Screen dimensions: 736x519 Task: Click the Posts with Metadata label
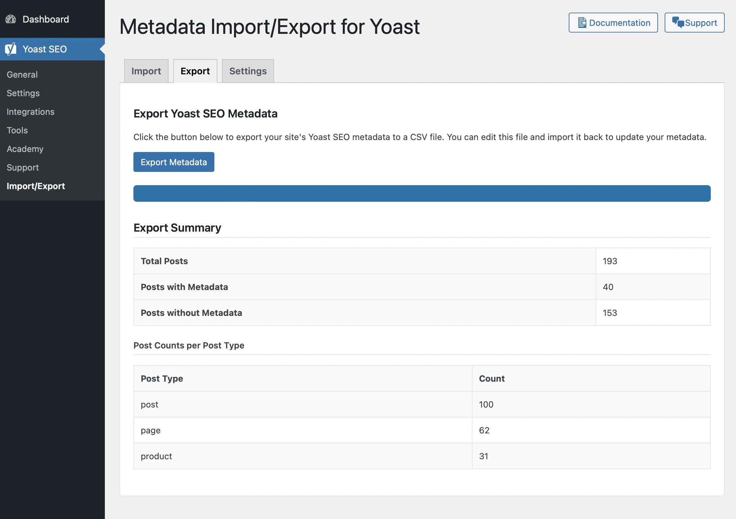click(184, 287)
